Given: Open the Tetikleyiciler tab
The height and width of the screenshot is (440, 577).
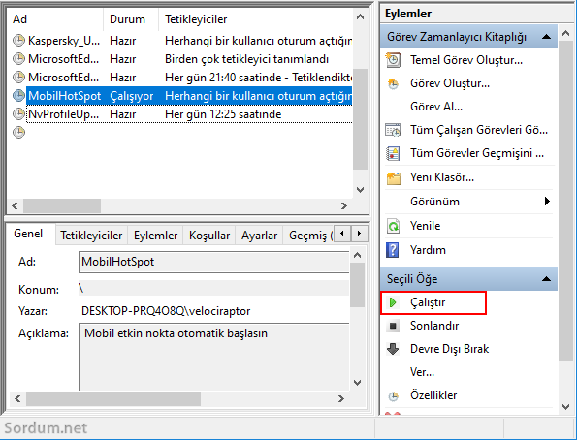Looking at the screenshot, I should [x=91, y=236].
